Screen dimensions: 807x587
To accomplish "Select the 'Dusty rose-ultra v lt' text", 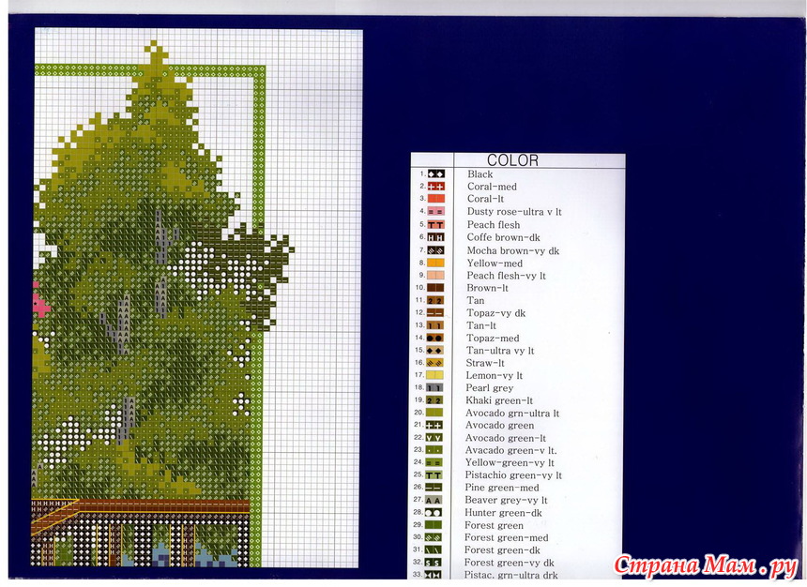I will [x=514, y=211].
